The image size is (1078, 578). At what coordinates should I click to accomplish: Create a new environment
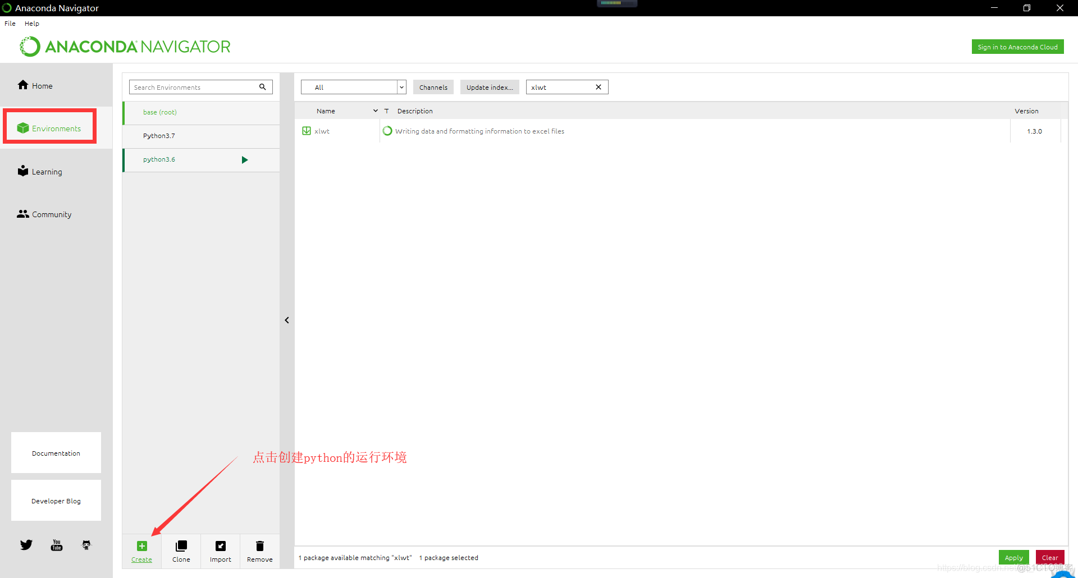click(x=141, y=551)
